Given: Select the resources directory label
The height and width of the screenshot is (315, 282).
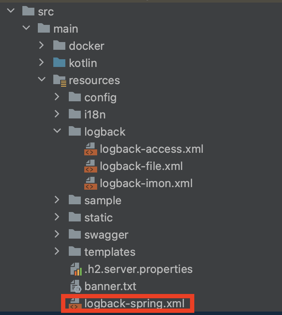Looking at the screenshot, I should pyautogui.click(x=95, y=80).
